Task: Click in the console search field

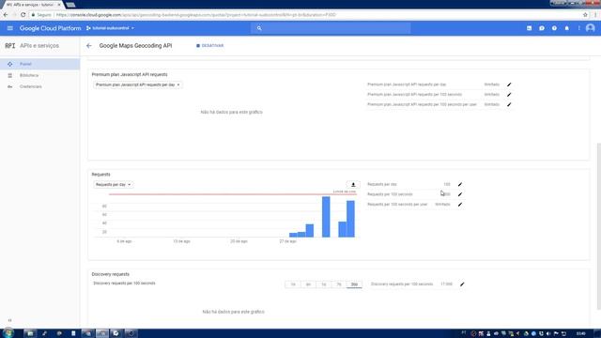Action: pyautogui.click(x=331, y=28)
